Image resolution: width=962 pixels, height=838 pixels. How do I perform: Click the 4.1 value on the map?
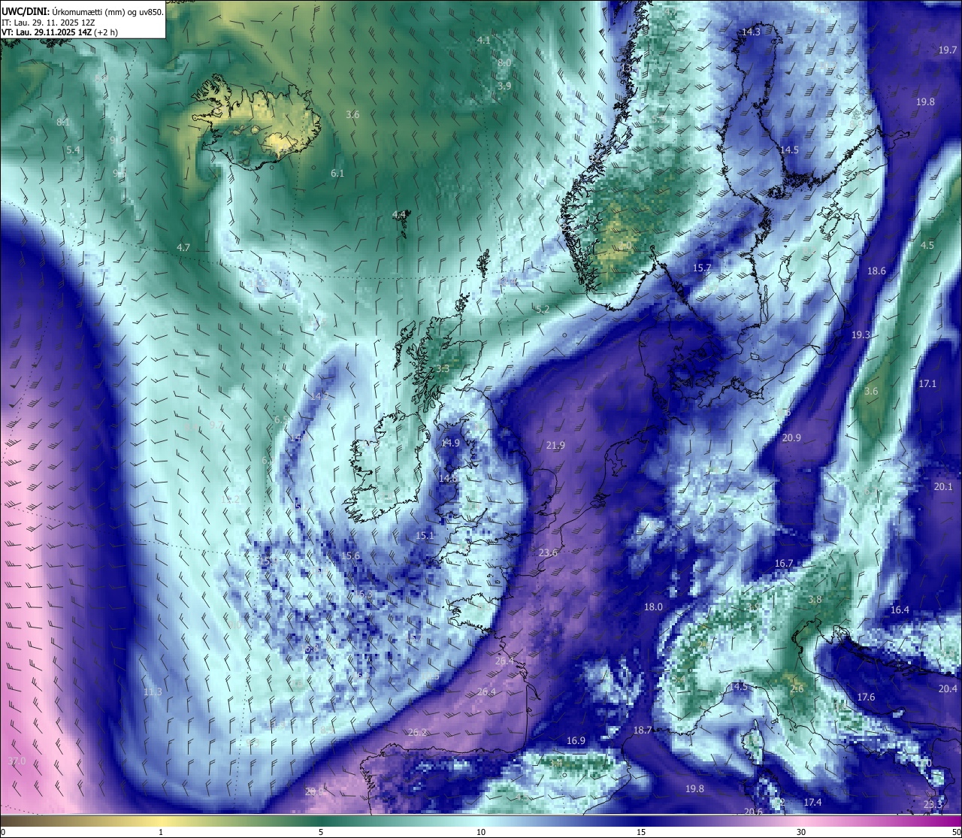click(x=483, y=40)
